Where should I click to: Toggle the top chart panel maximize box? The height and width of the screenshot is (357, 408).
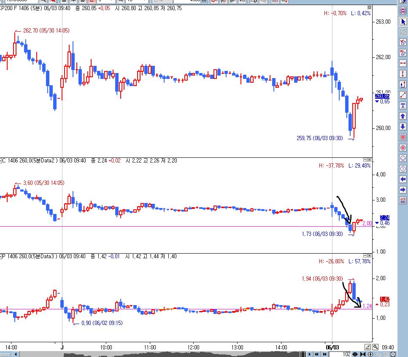pos(369,7)
